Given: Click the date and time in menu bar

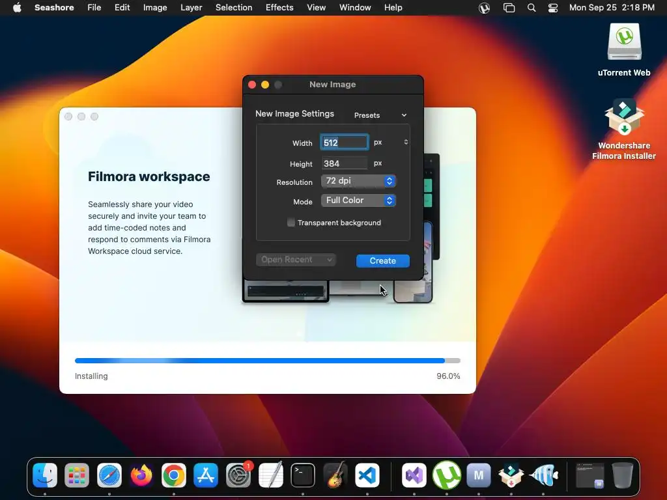Looking at the screenshot, I should (x=612, y=8).
